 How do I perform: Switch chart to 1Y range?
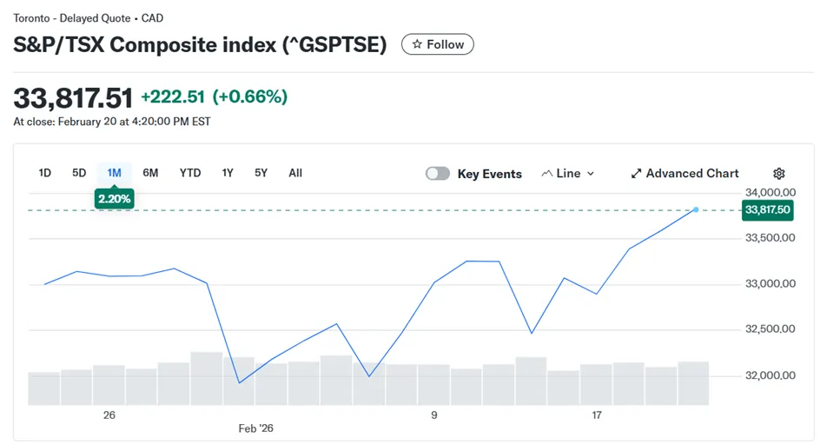click(x=228, y=173)
